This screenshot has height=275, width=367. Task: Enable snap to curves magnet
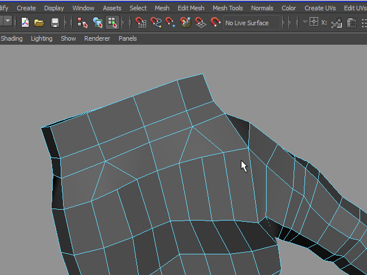click(x=156, y=23)
